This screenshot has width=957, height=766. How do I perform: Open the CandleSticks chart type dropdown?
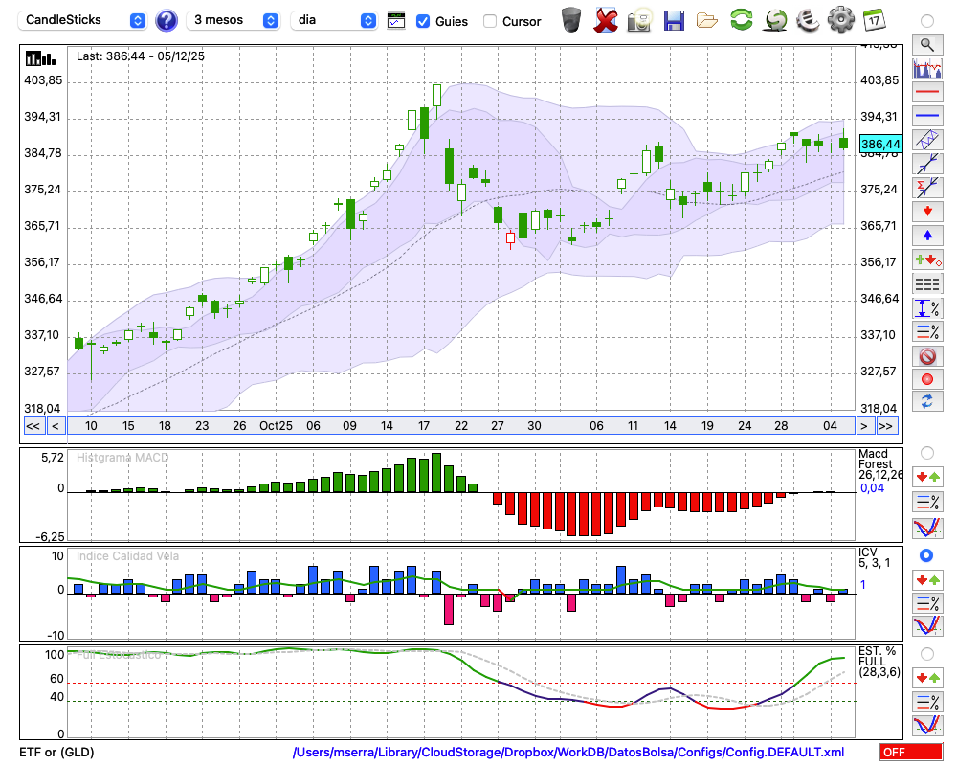(83, 20)
